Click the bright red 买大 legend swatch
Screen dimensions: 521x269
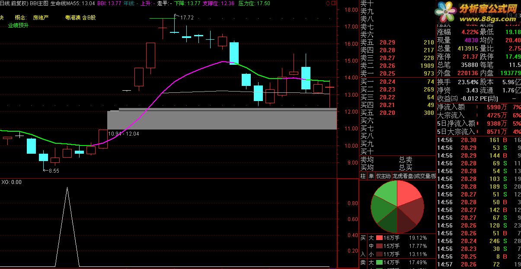pyautogui.click(x=379, y=238)
